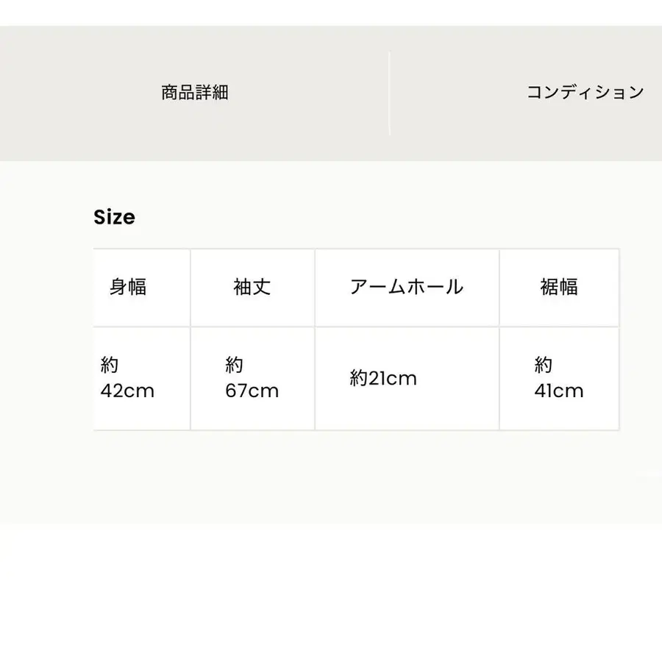
Task: Click the Size heading
Action: coord(114,217)
